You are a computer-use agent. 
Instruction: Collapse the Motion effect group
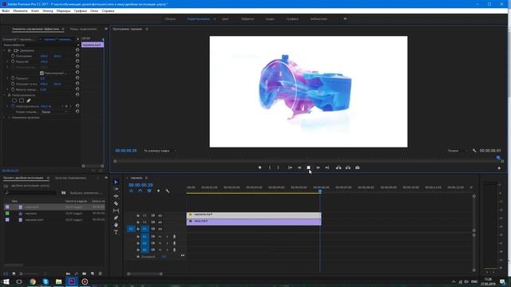coord(4,50)
